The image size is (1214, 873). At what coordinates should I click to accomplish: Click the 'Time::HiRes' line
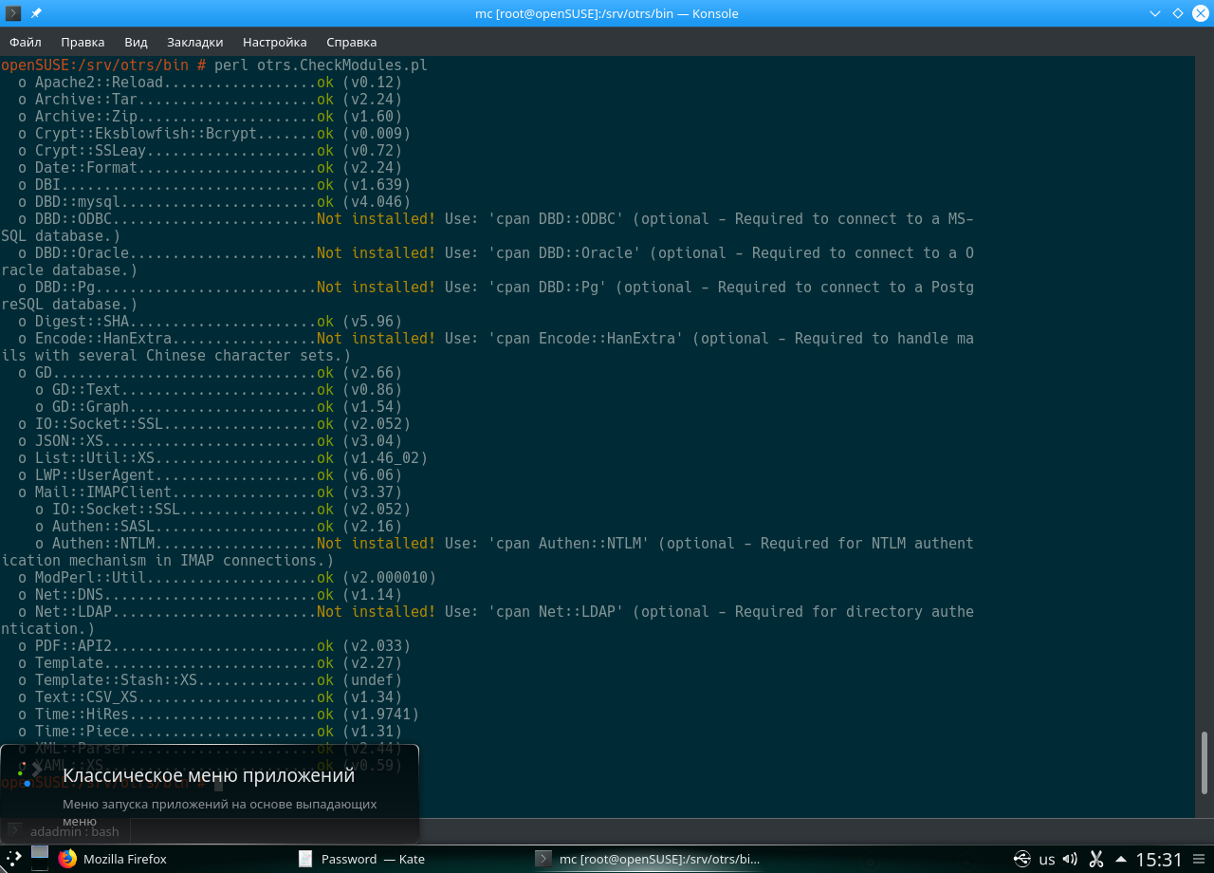[219, 715]
